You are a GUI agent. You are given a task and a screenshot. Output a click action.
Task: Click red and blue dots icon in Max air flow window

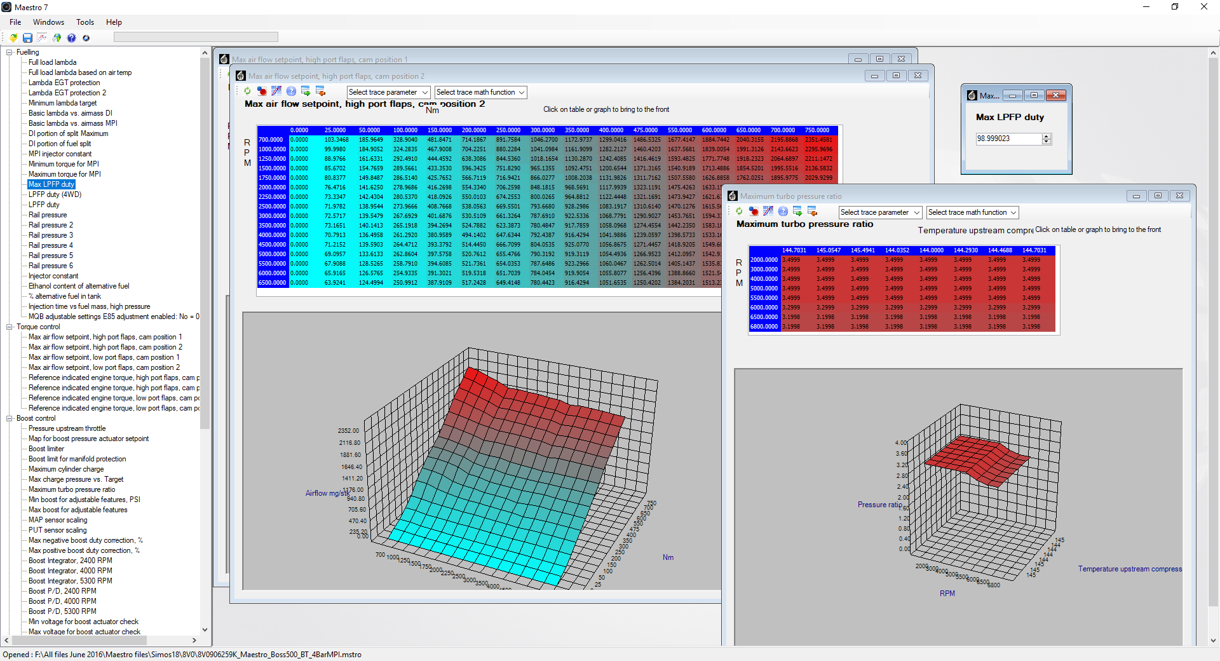coord(262,92)
